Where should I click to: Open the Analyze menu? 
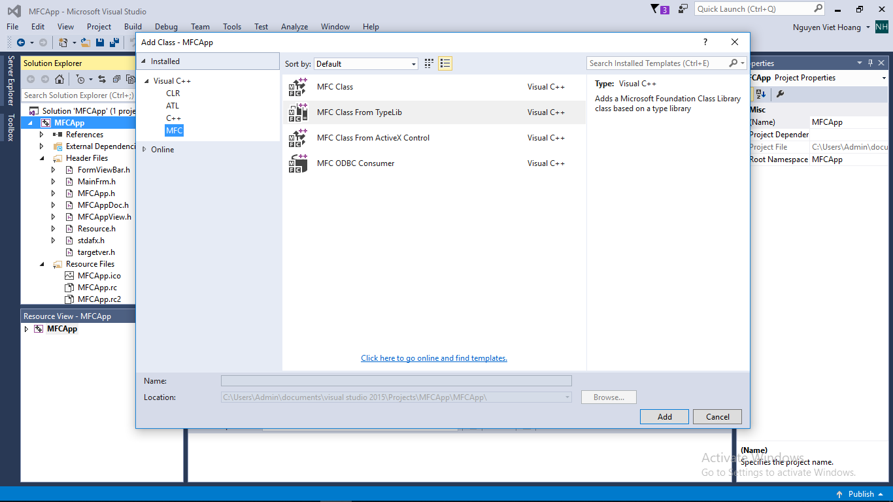click(x=294, y=27)
